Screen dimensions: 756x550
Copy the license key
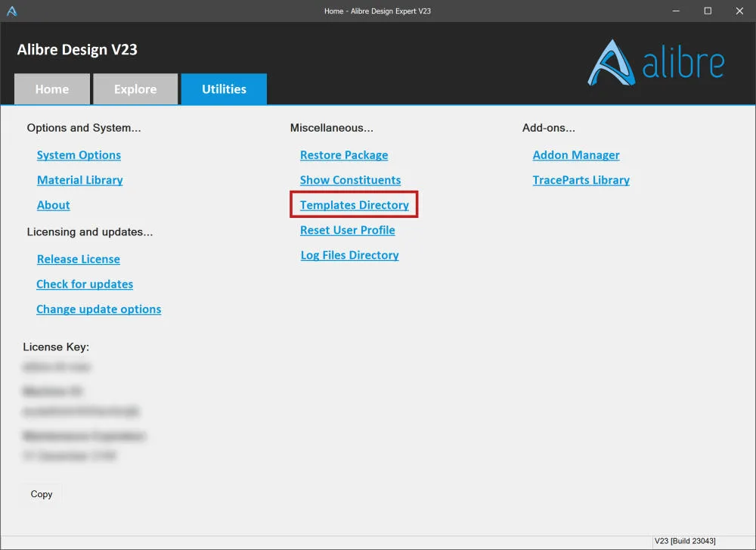click(x=42, y=494)
